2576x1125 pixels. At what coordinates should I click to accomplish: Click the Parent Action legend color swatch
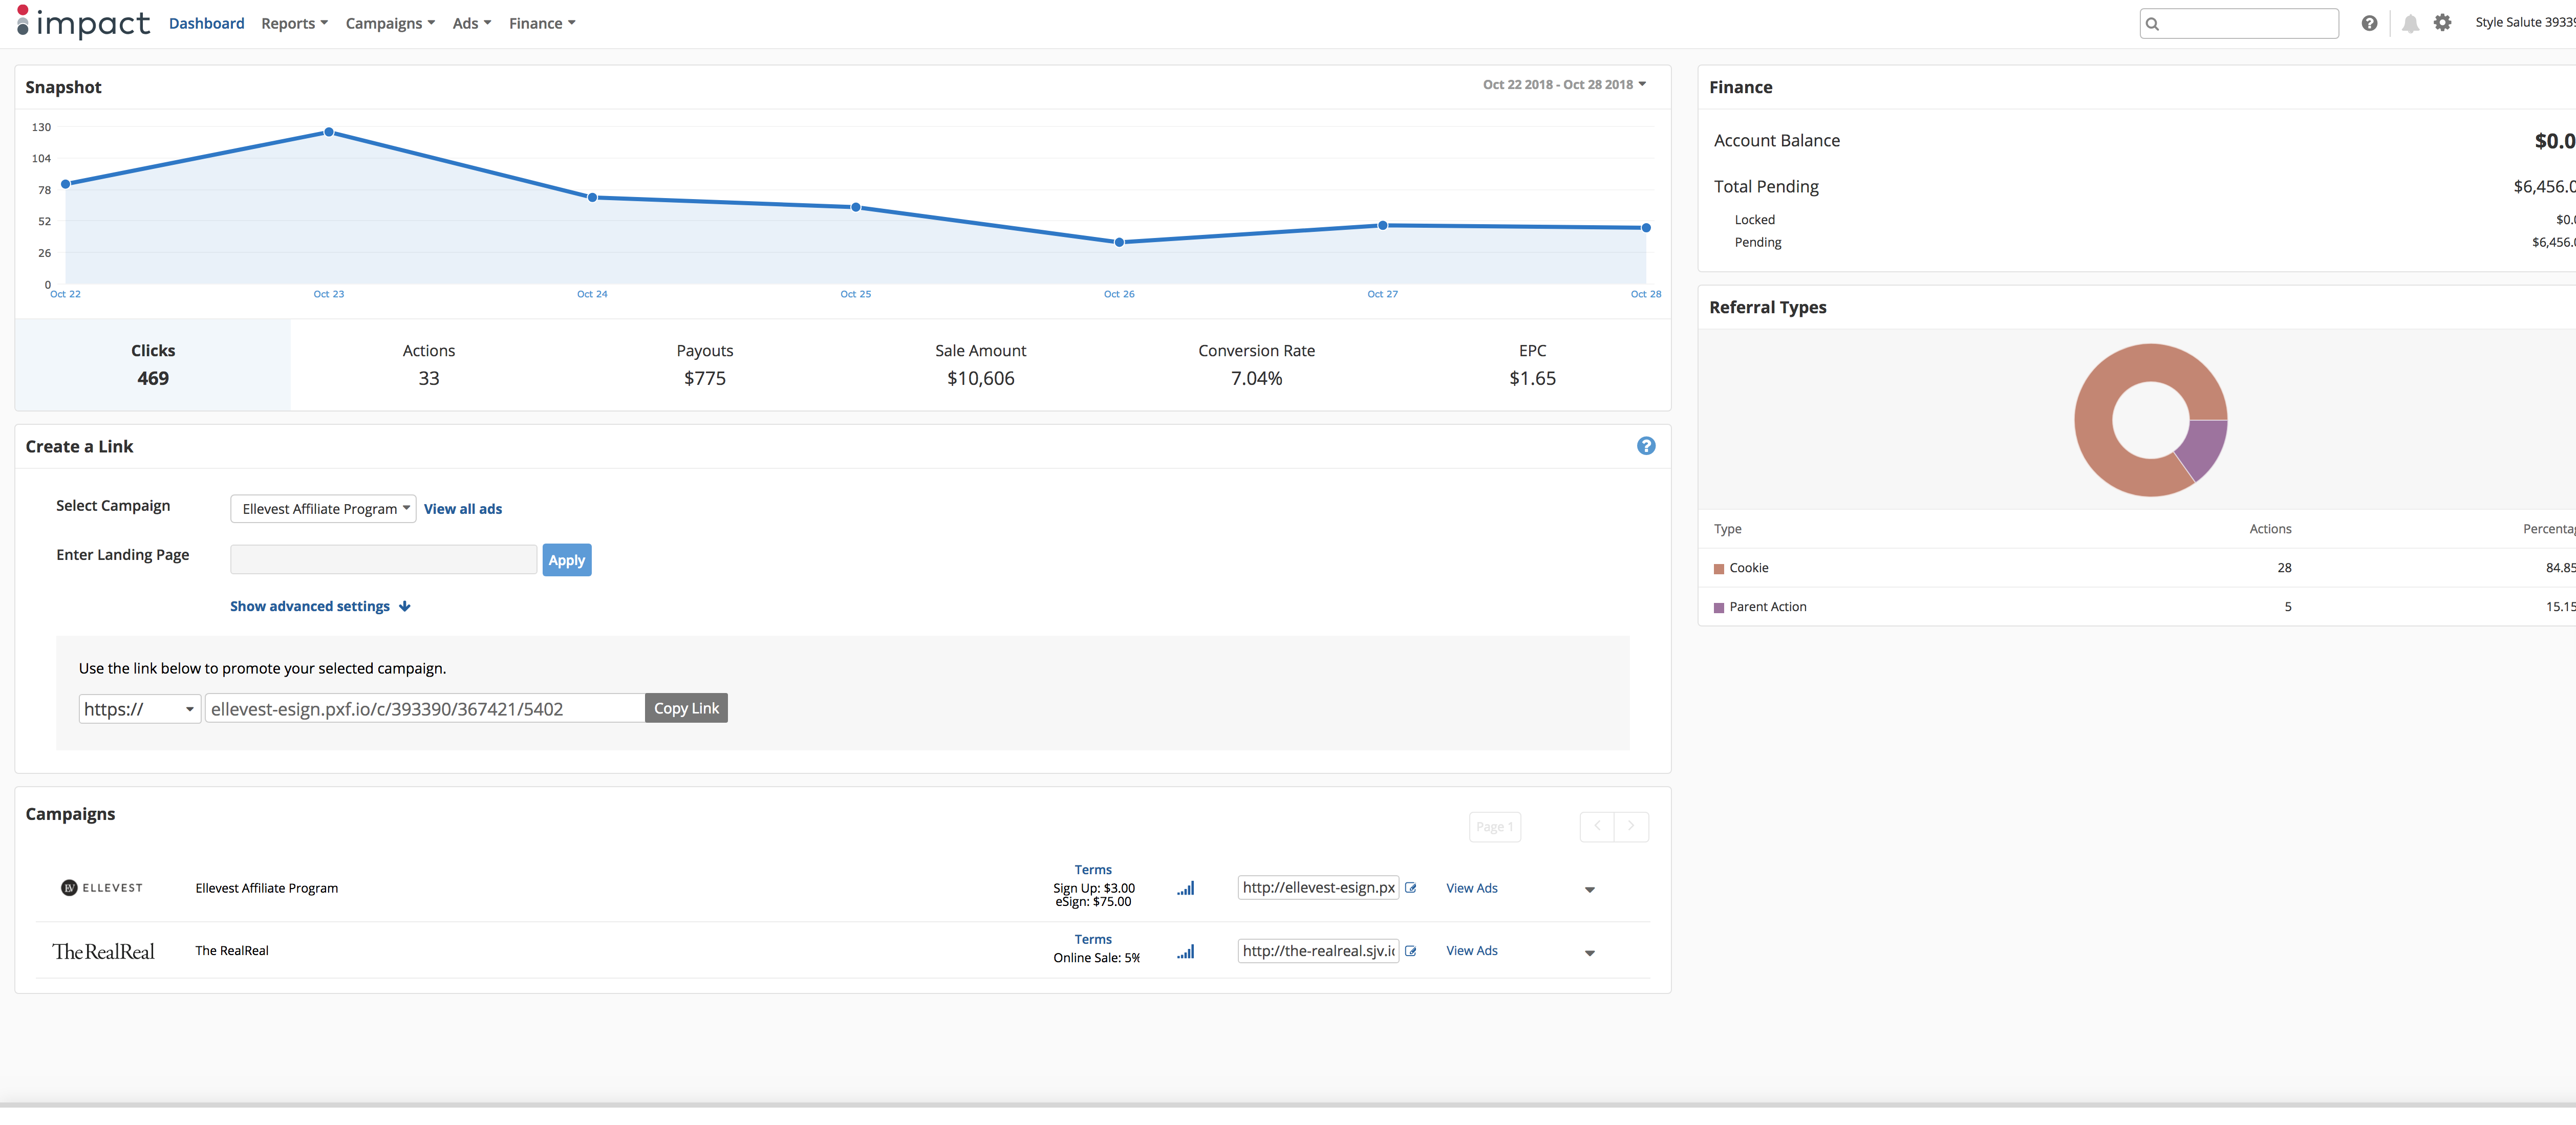tap(1718, 607)
